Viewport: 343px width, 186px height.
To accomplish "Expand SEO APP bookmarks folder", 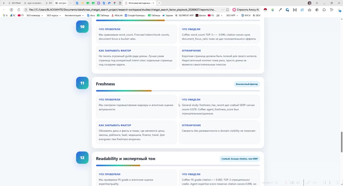I will click(x=232, y=15).
